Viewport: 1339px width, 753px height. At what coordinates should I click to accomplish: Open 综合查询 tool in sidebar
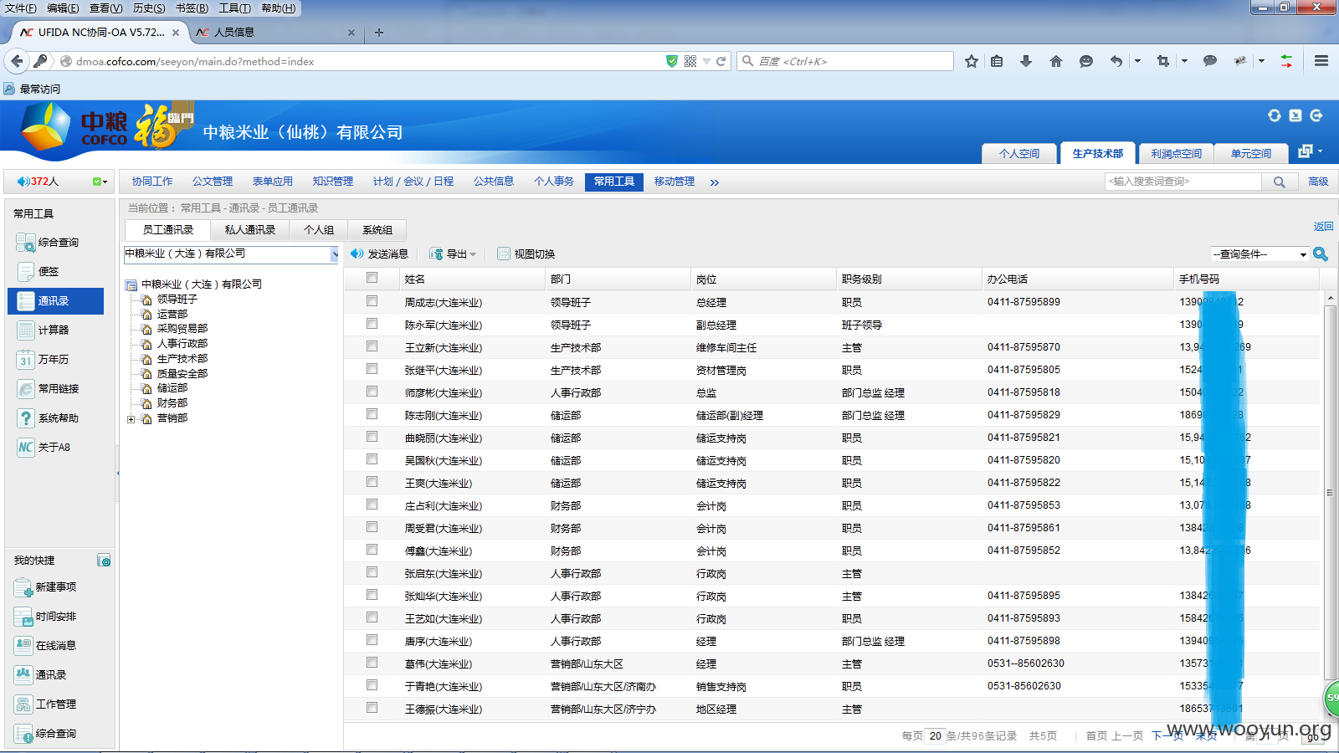coord(48,243)
